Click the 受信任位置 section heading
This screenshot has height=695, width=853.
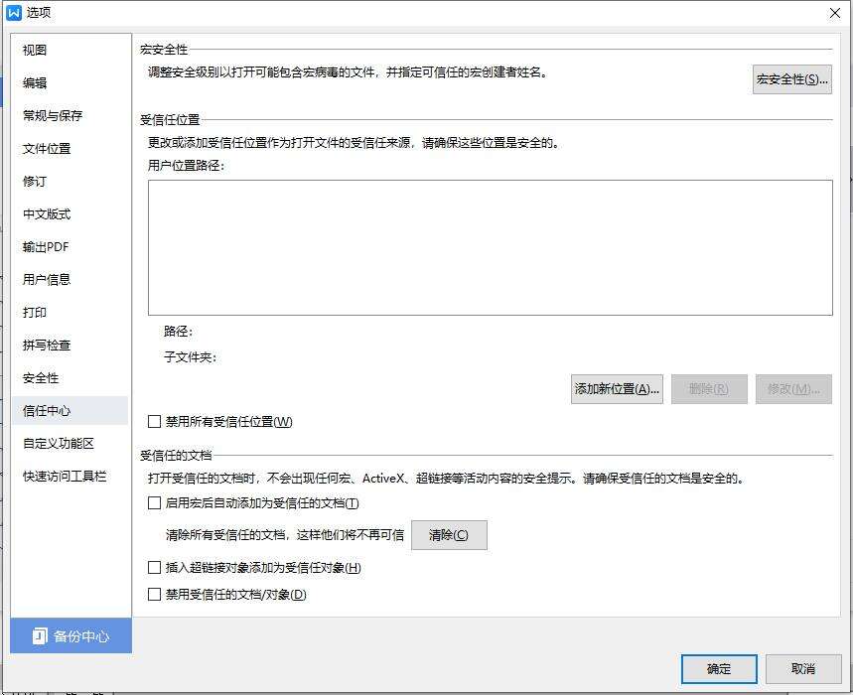click(x=170, y=120)
